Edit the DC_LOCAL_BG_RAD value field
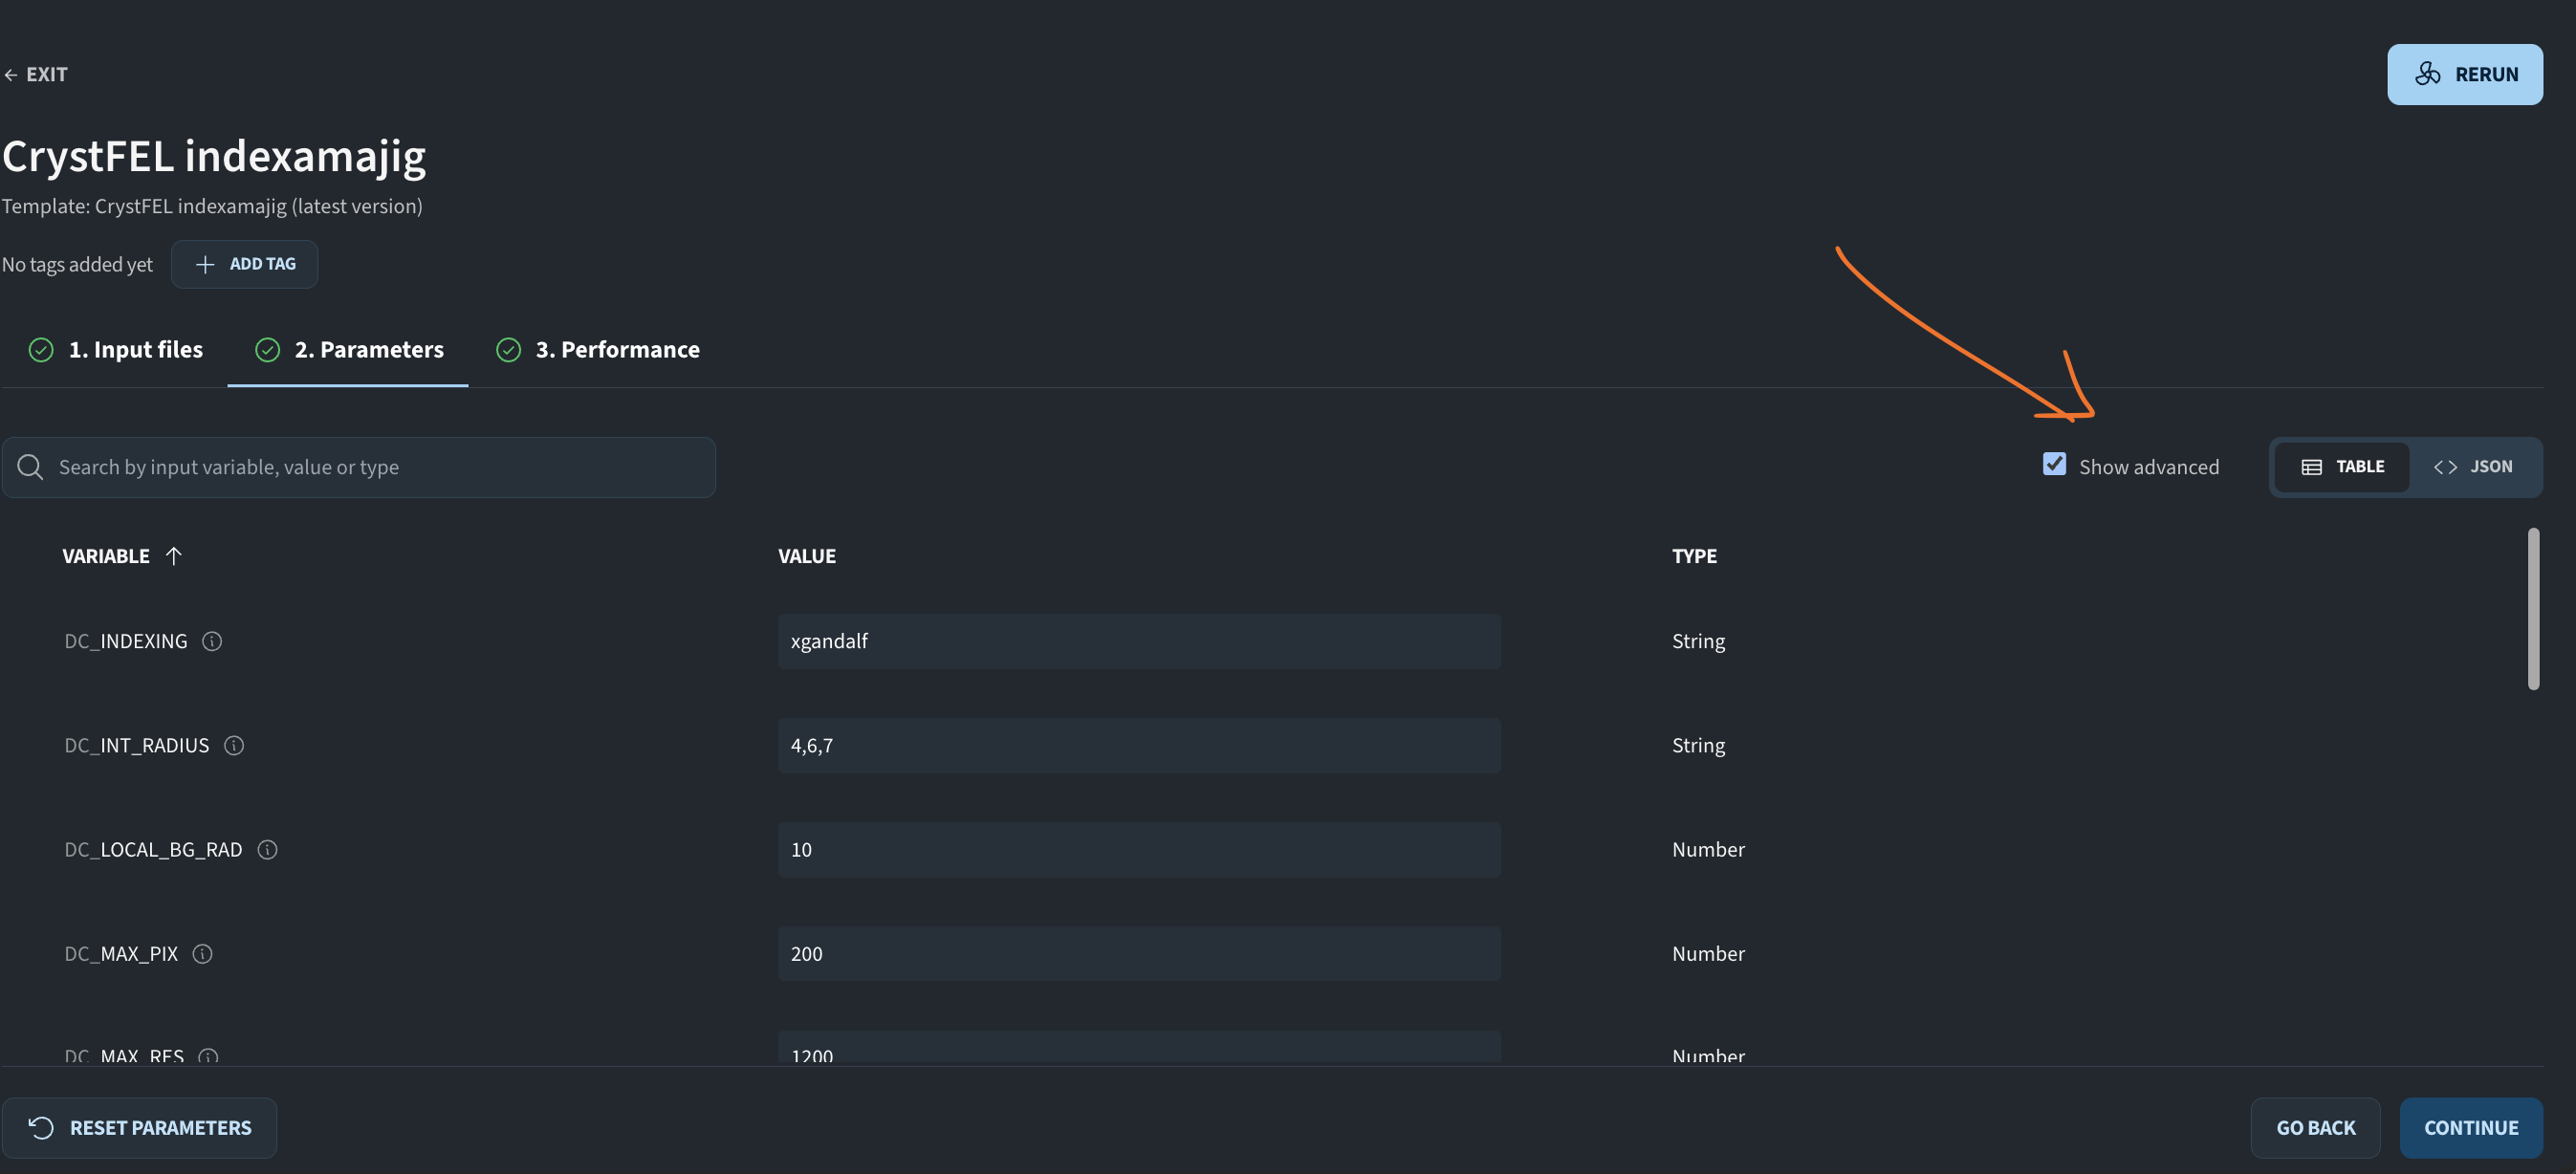 [1139, 849]
